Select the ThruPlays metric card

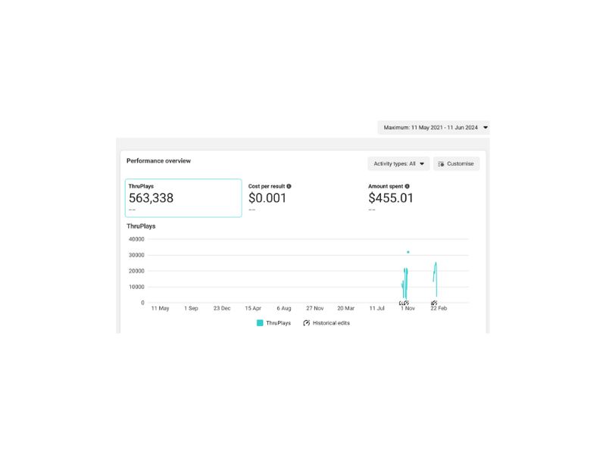click(x=183, y=198)
